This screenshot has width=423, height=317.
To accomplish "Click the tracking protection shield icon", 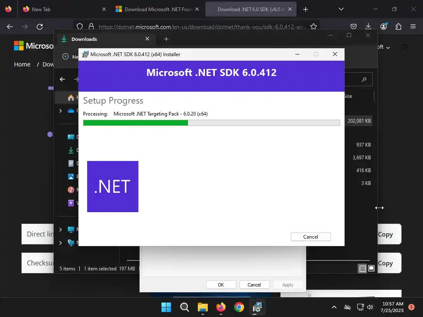I will [x=80, y=26].
